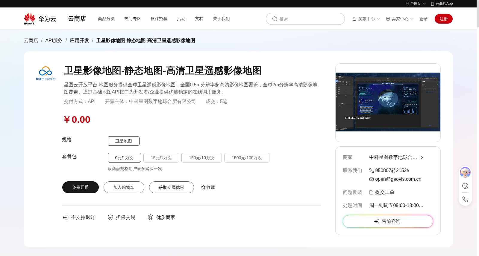Go to API服务 breadcrumb
This screenshot has width=479, height=256.
pos(54,40)
